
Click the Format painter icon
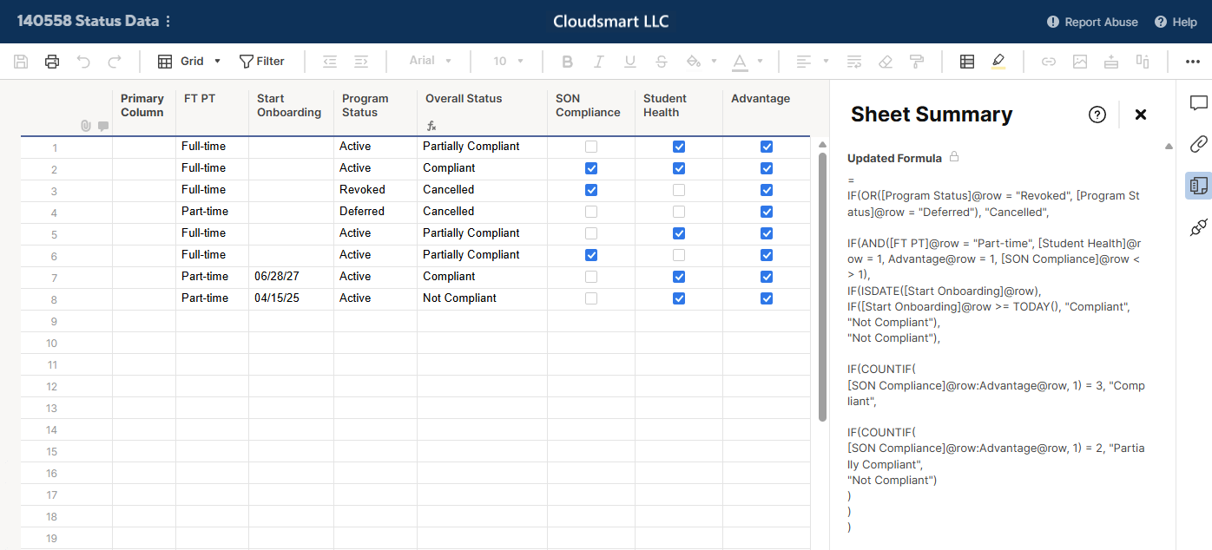tap(917, 62)
